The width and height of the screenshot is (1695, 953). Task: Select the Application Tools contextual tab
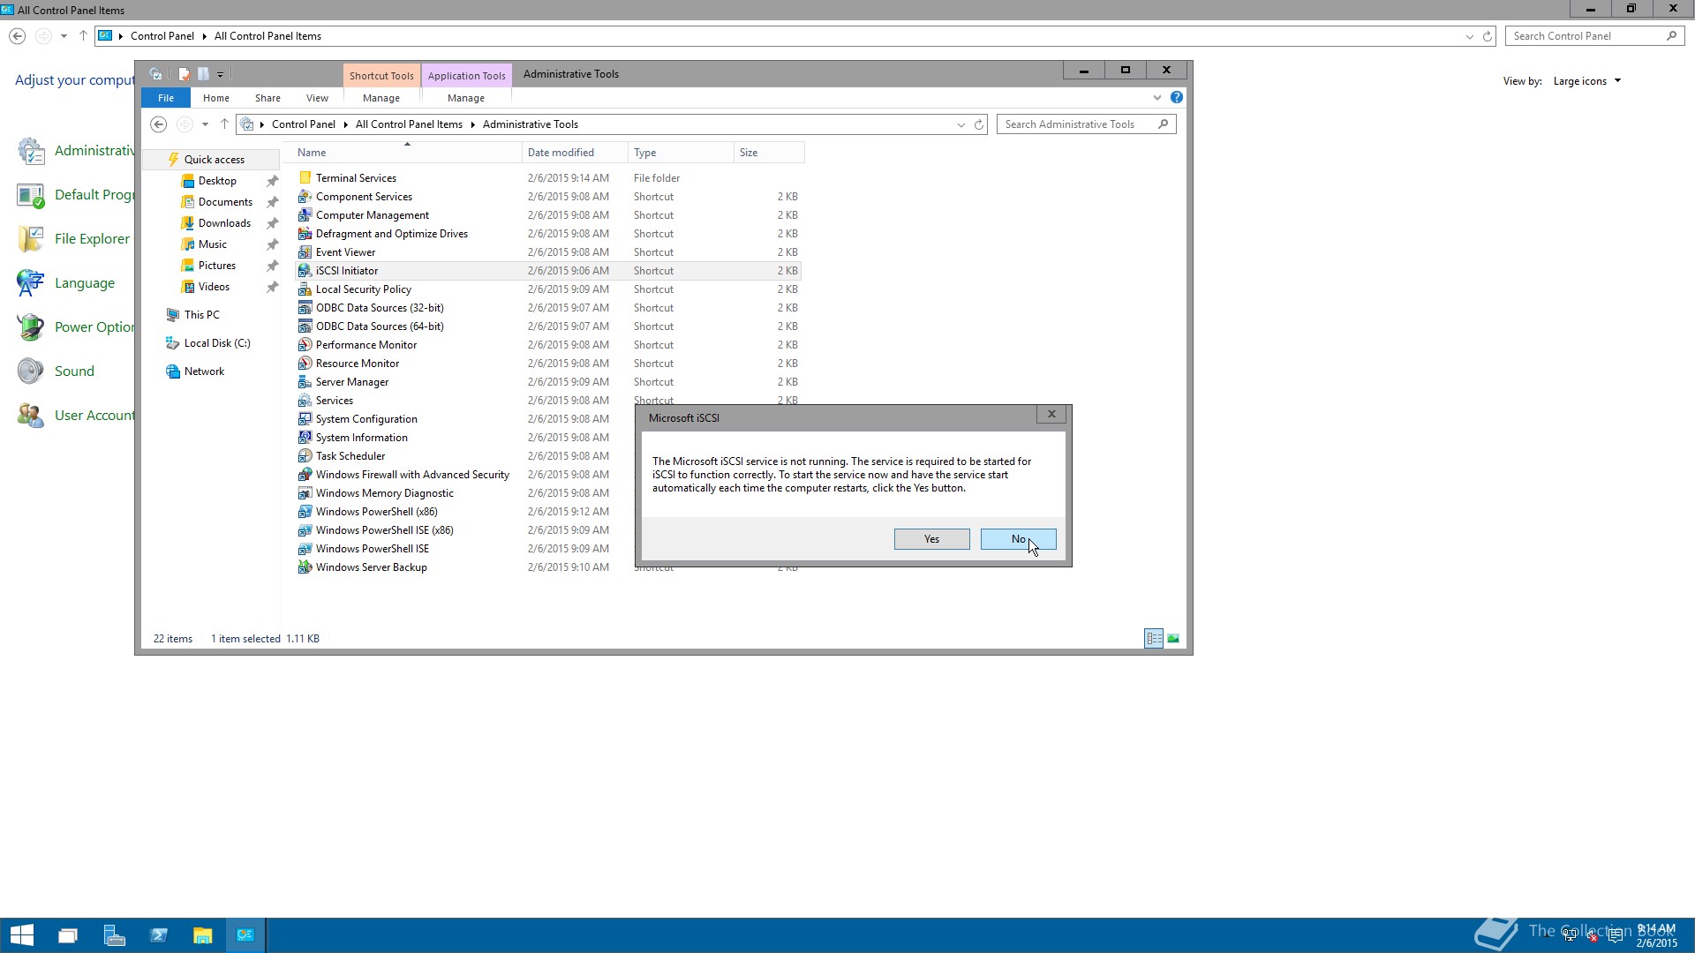click(x=466, y=76)
